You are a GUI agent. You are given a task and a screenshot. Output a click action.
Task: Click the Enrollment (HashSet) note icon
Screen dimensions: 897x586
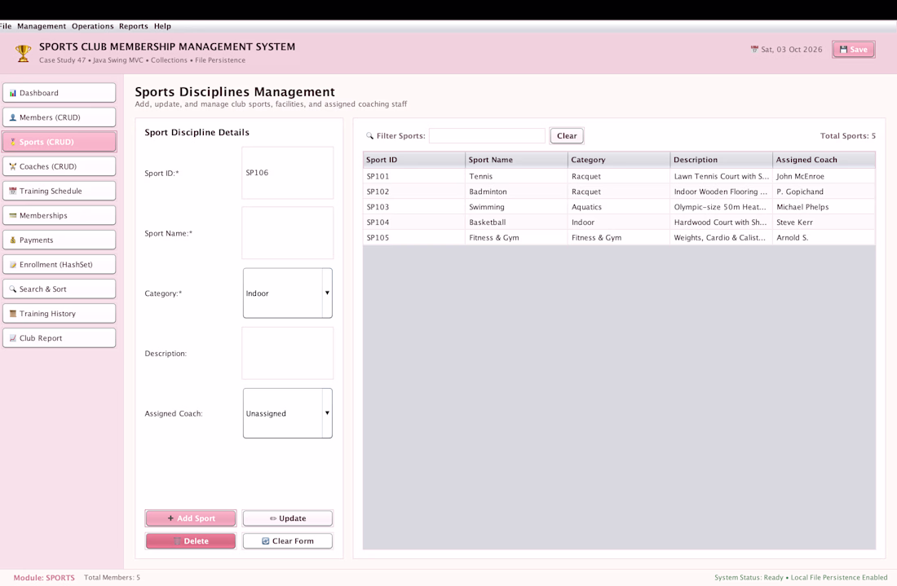click(x=12, y=265)
